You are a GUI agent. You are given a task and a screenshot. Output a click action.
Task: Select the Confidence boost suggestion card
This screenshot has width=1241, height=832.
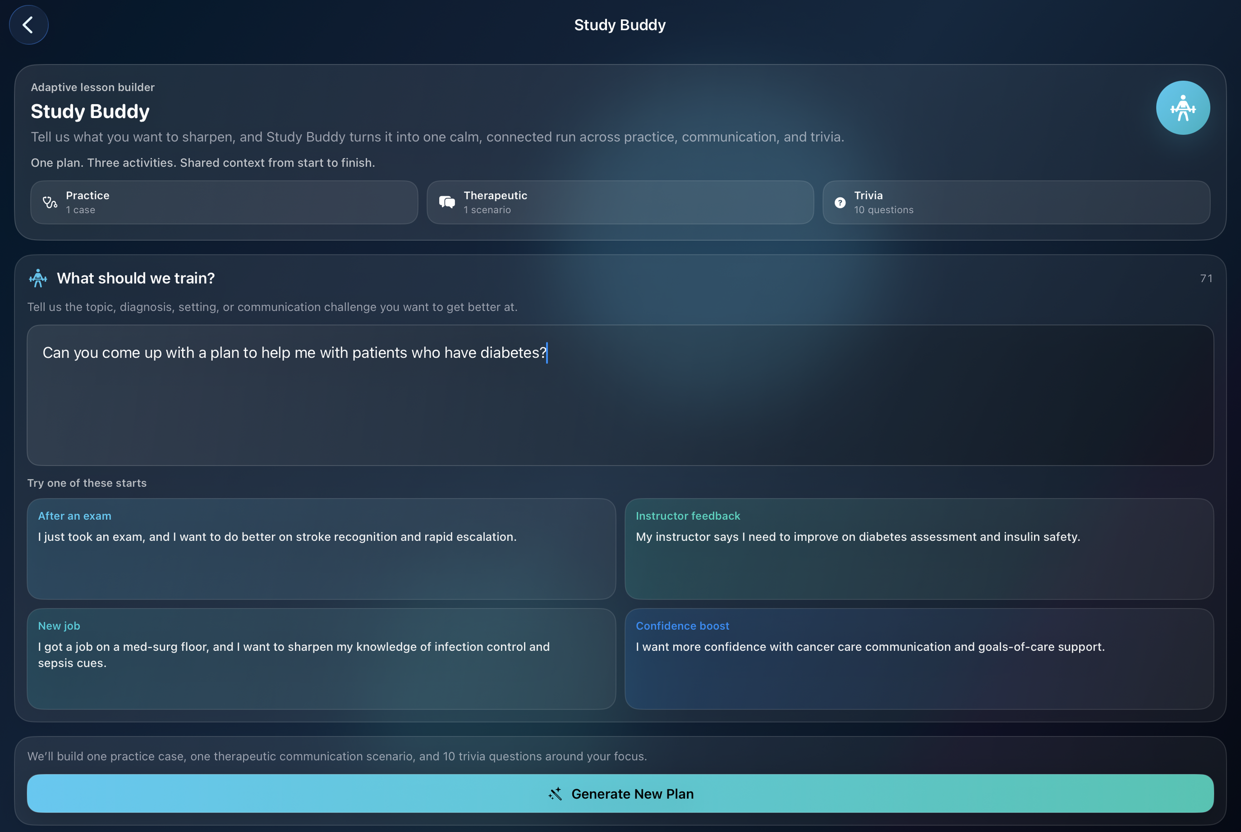tap(919, 659)
